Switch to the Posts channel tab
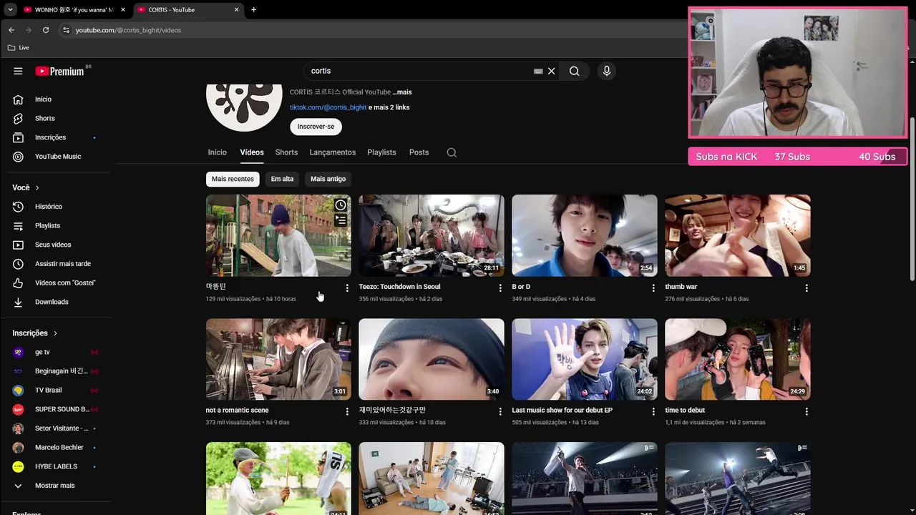Image resolution: width=916 pixels, height=515 pixels. click(419, 152)
